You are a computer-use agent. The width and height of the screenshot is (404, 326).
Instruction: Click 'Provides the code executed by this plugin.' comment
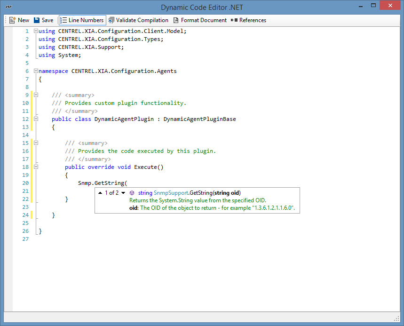click(147, 151)
